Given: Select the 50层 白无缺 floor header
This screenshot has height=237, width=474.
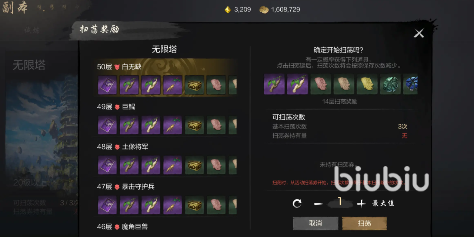Looking at the screenshot, I should click(119, 67).
